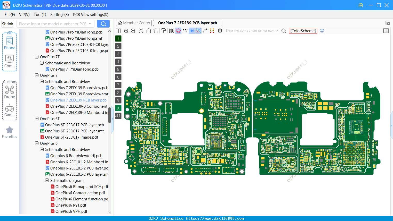
Task: Click the mouse settings icon
Action: [x=220, y=31]
